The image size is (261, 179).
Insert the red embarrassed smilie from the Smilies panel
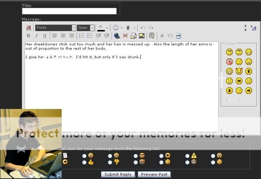[x=229, y=62]
